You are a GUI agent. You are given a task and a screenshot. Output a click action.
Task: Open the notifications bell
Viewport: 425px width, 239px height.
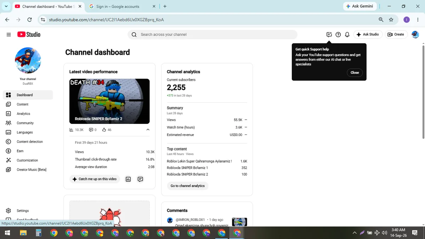[347, 34]
